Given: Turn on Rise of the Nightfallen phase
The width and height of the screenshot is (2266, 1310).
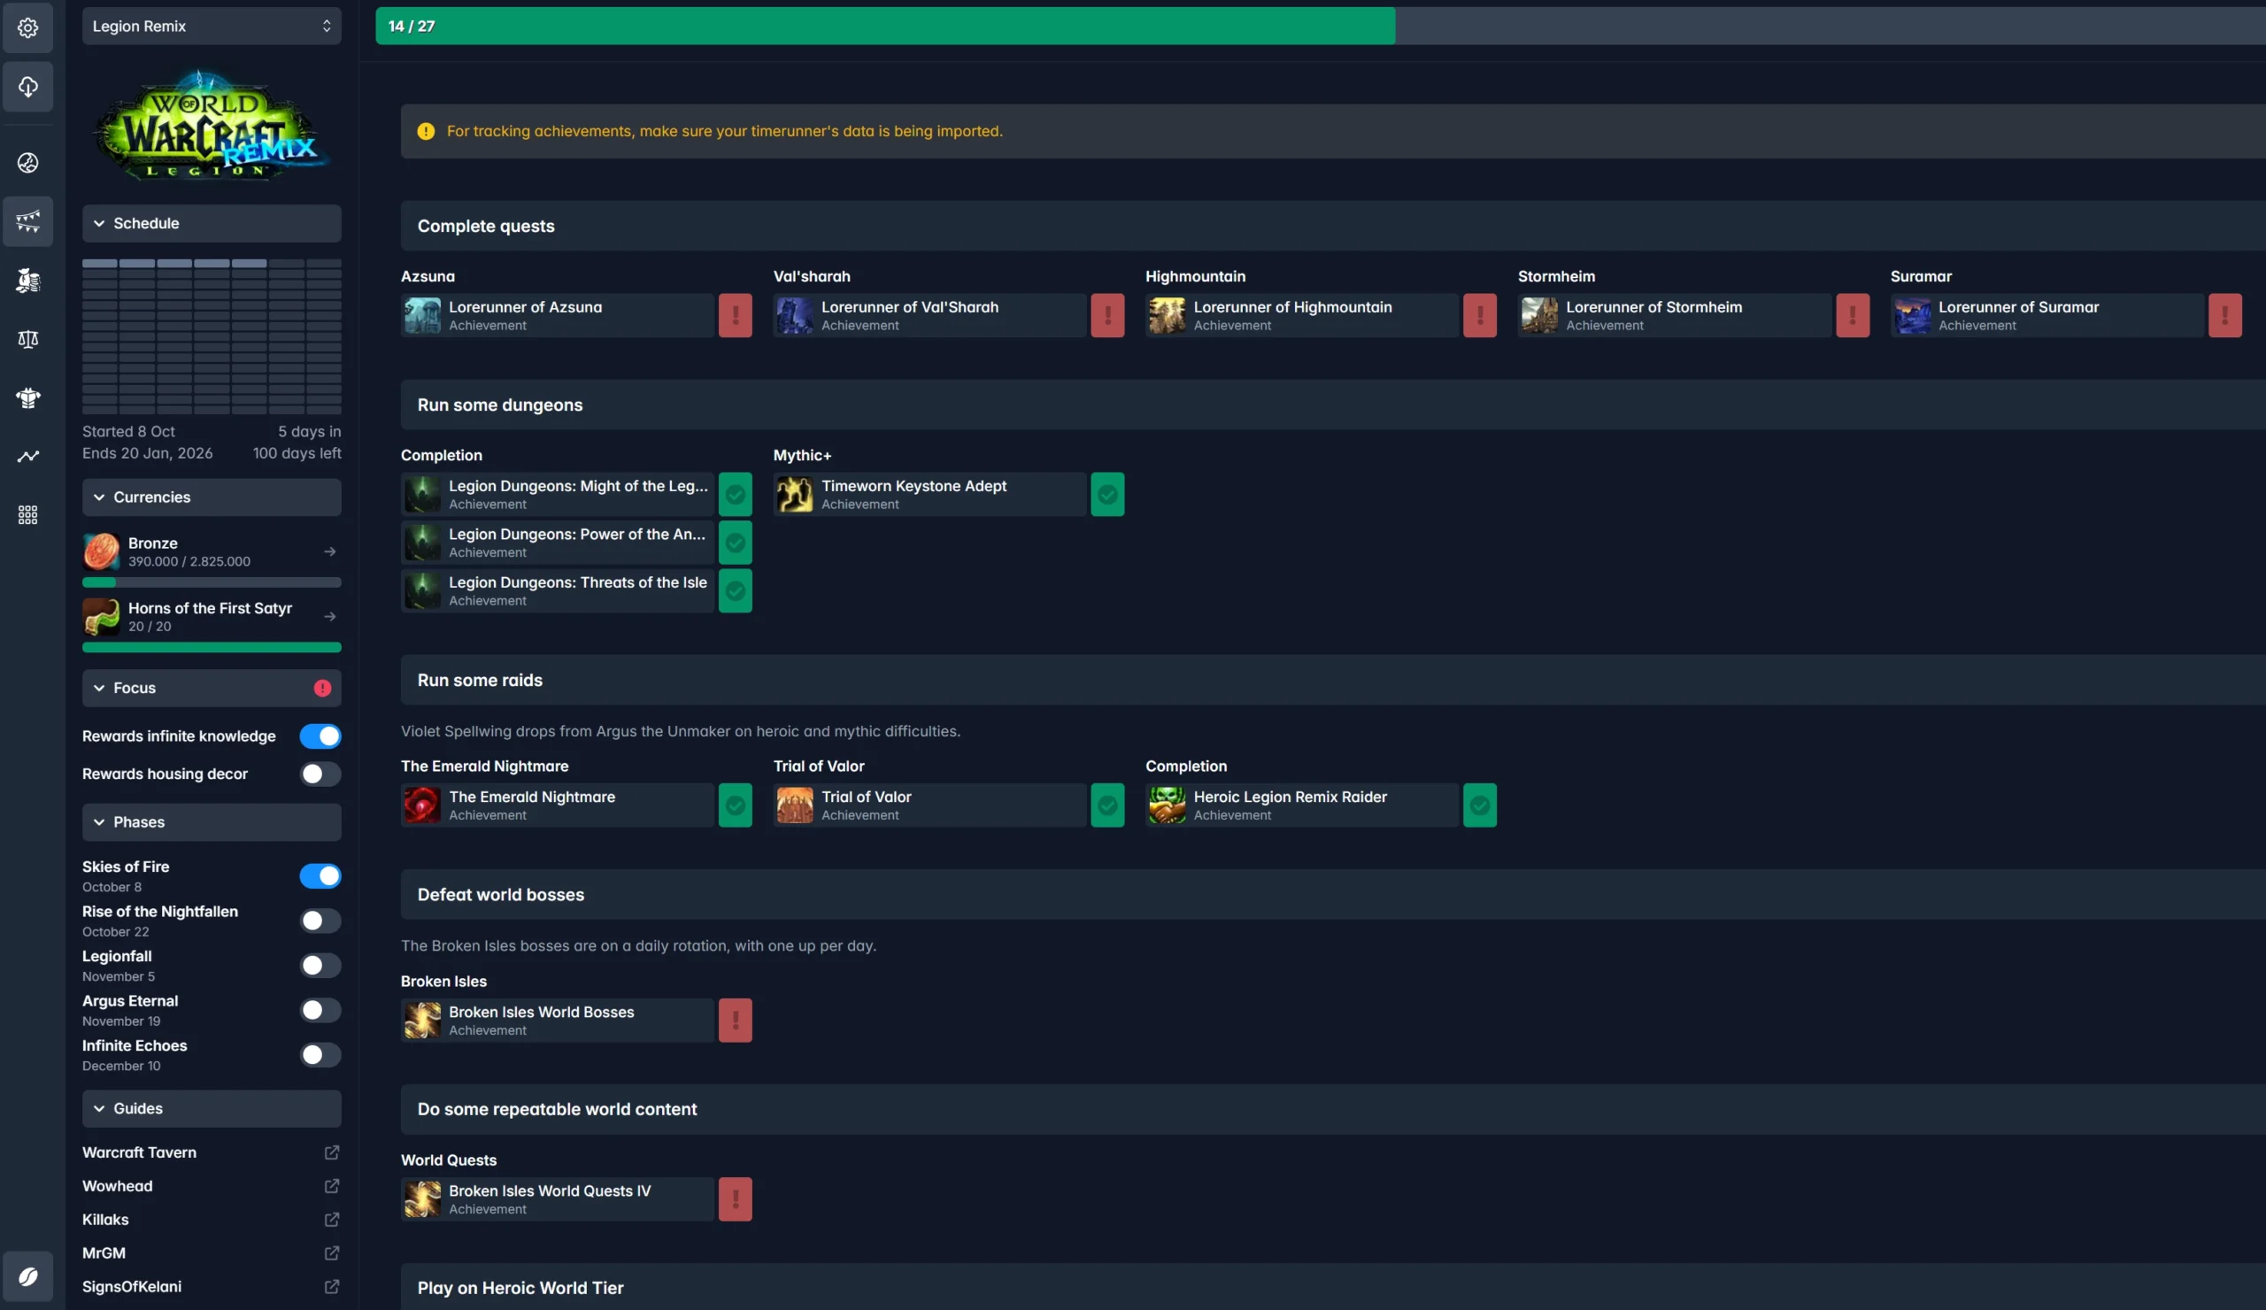Looking at the screenshot, I should coord(320,921).
